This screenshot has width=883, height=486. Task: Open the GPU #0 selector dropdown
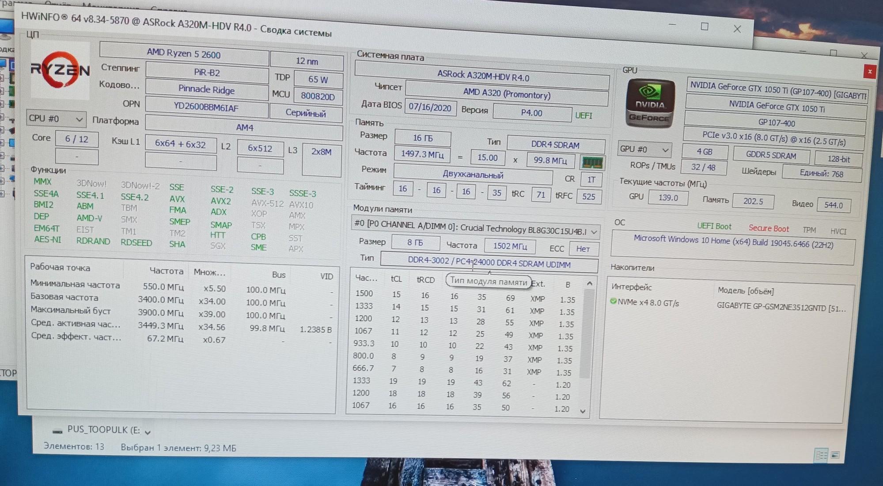644,150
